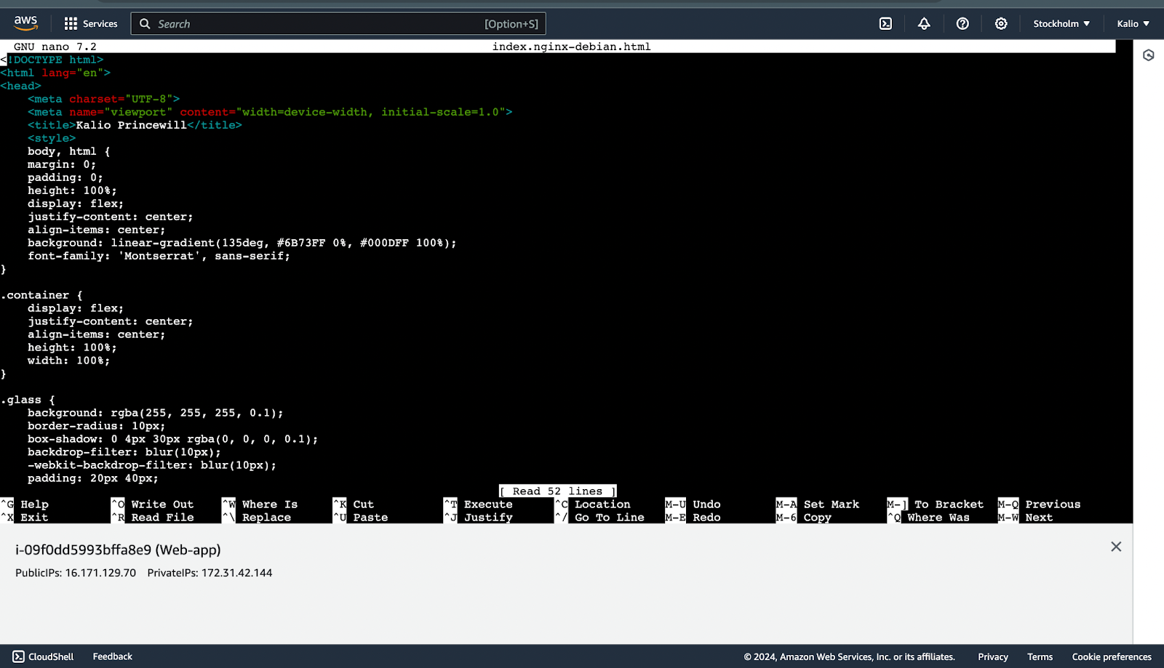Click the Amazon Web Services copyright notice
This screenshot has height=668, width=1164.
click(x=849, y=656)
